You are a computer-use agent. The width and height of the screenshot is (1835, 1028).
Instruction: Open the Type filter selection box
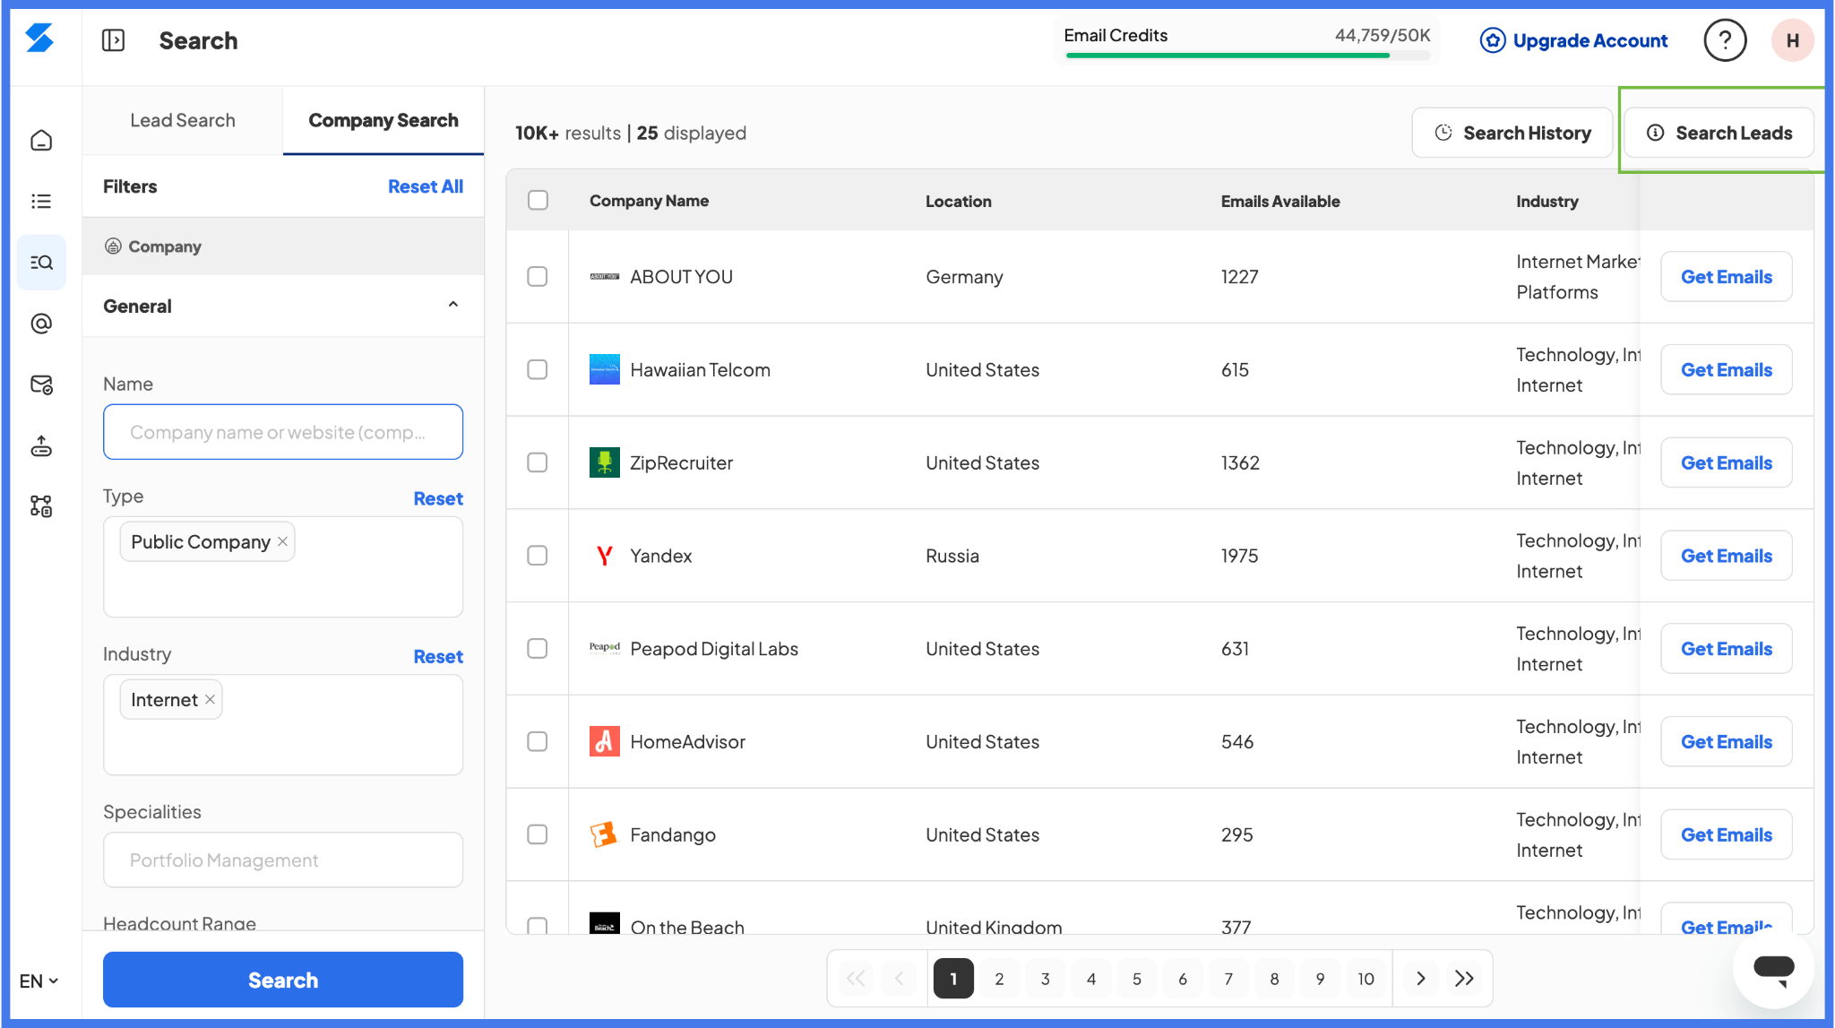point(283,566)
